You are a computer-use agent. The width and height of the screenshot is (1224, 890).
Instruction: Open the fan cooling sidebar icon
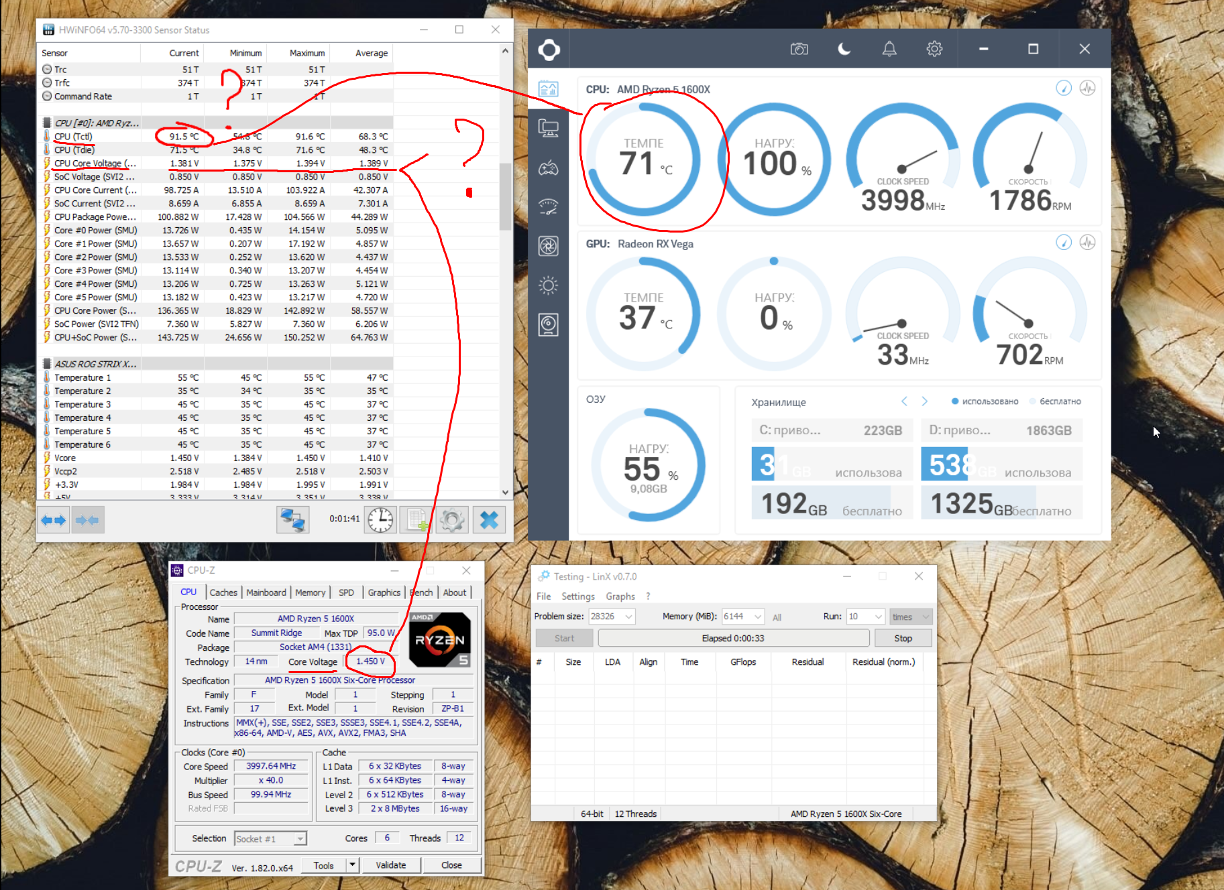[548, 246]
